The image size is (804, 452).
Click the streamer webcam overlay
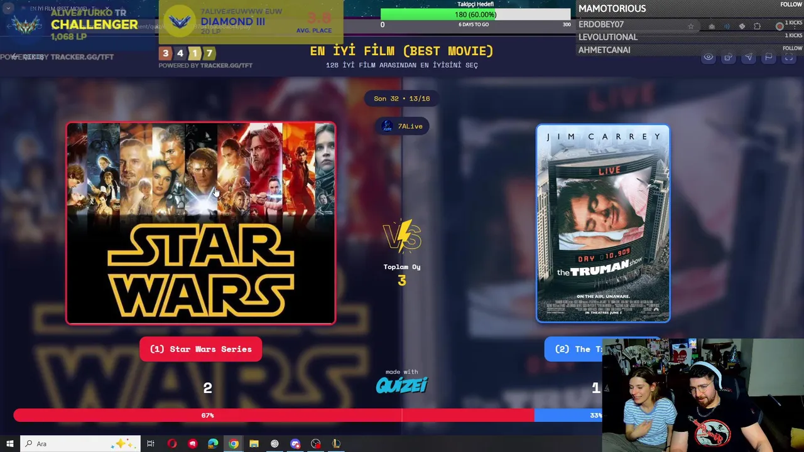pyautogui.click(x=703, y=395)
